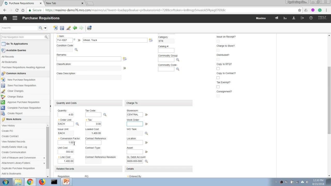This screenshot has height=186, width=331.
Task: Go to previous record with green arrow
Action: click(75, 28)
